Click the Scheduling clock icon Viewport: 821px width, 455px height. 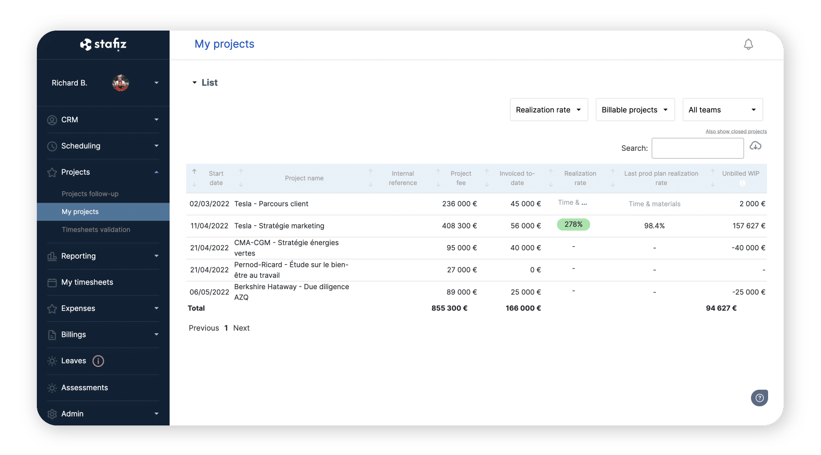pos(52,146)
